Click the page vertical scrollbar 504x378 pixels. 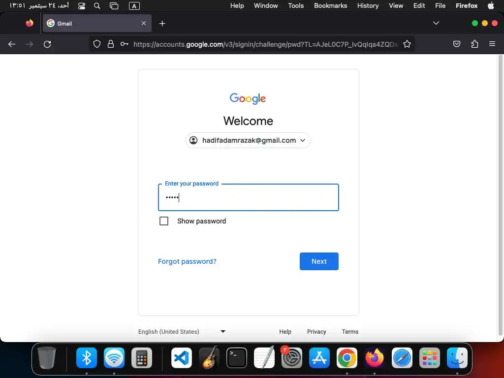500,196
